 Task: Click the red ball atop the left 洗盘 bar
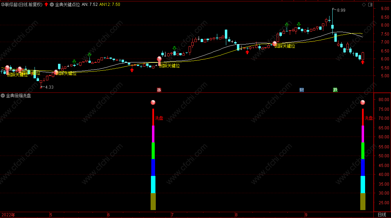click(x=153, y=102)
